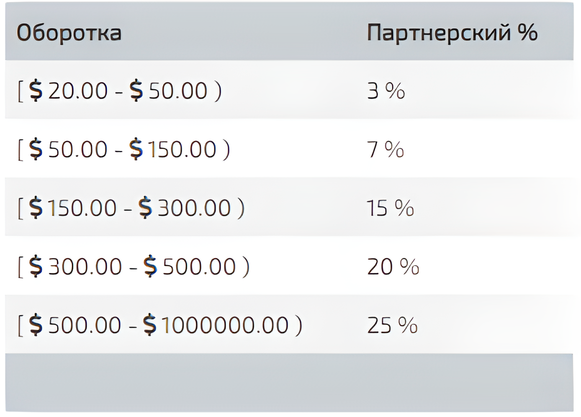Select the $150.00 - $300.00 range row

click(289, 207)
